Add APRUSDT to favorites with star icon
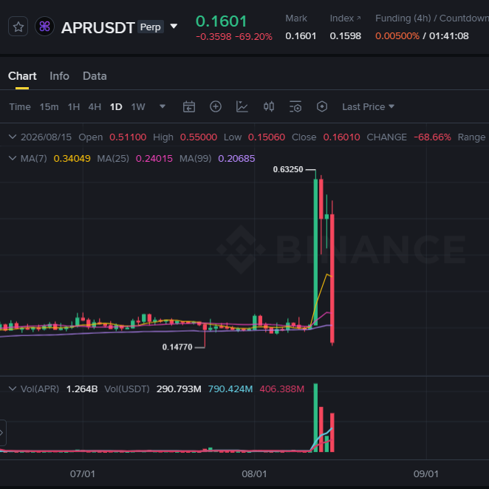The height and width of the screenshot is (489, 489). (x=18, y=27)
